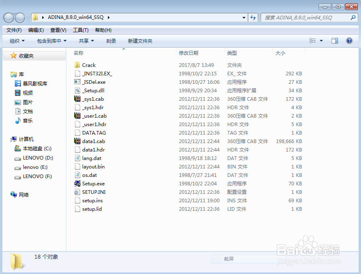The image size is (361, 274).
Task: Select lenovo (E:) drive
Action: (35, 167)
